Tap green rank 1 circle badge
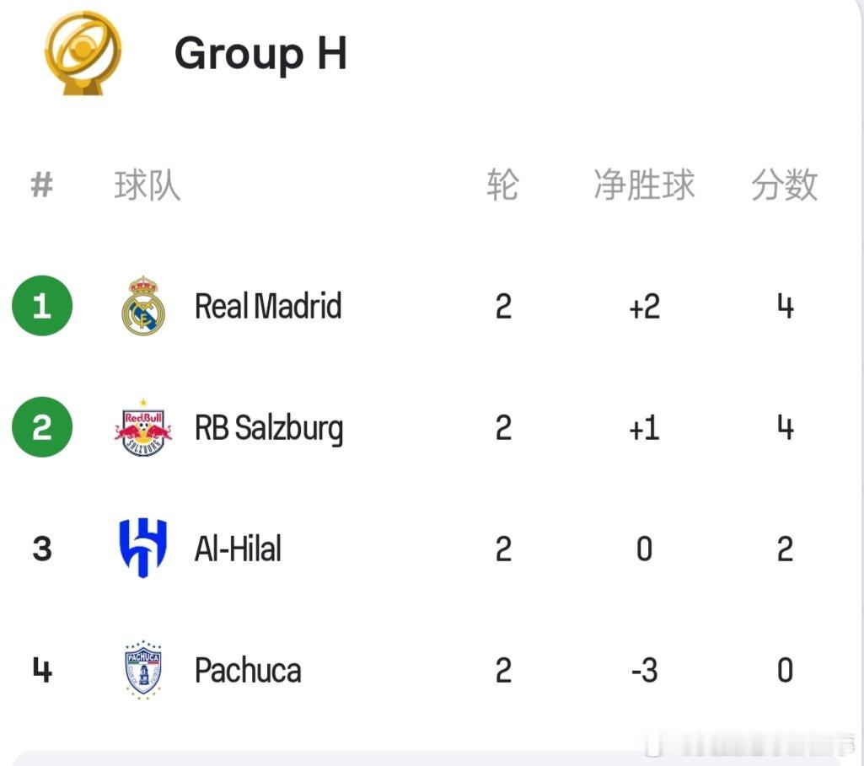The height and width of the screenshot is (766, 864). [x=42, y=306]
